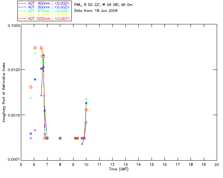Click the 'Time (GMT)' axis title
Image resolution: width=223 pixels, height=178 pixels.
[119, 169]
